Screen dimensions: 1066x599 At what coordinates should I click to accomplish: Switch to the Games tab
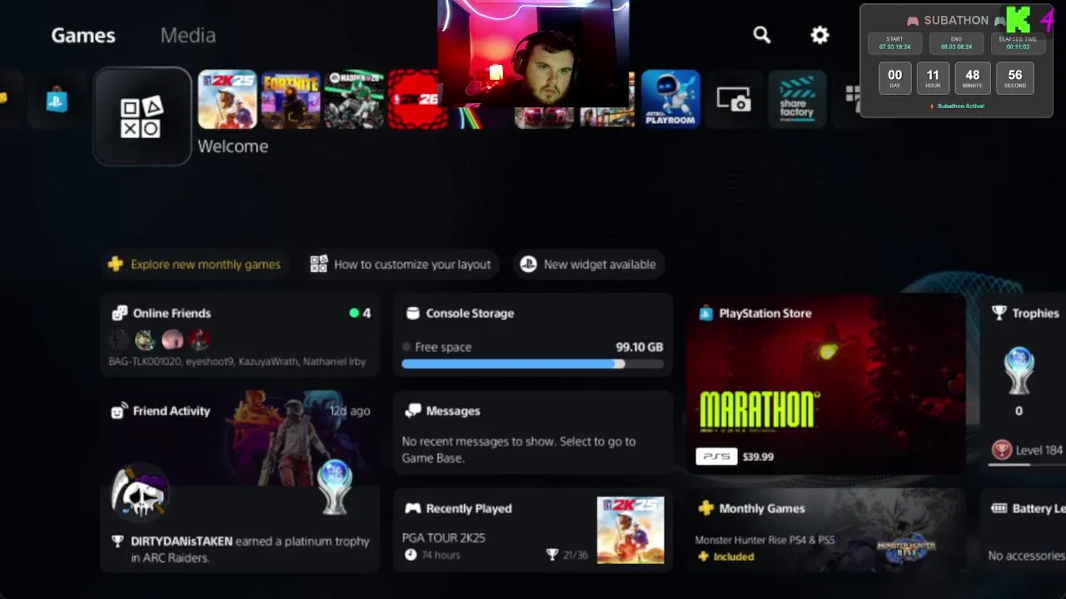(x=83, y=35)
